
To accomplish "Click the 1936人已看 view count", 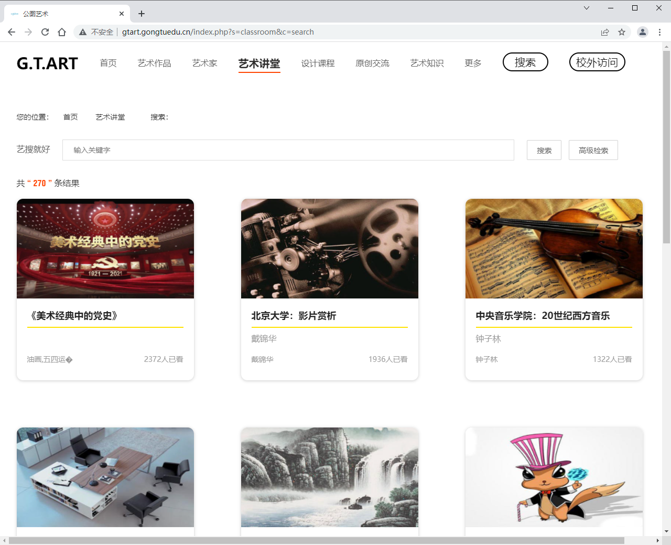I will (388, 359).
